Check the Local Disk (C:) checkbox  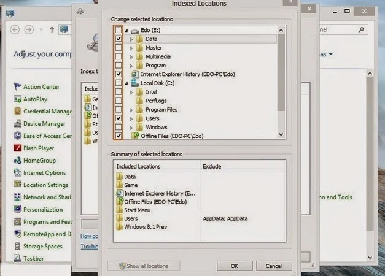click(x=119, y=83)
